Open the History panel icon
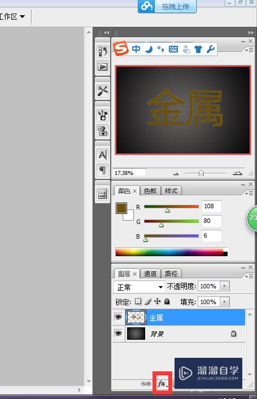 [103, 51]
